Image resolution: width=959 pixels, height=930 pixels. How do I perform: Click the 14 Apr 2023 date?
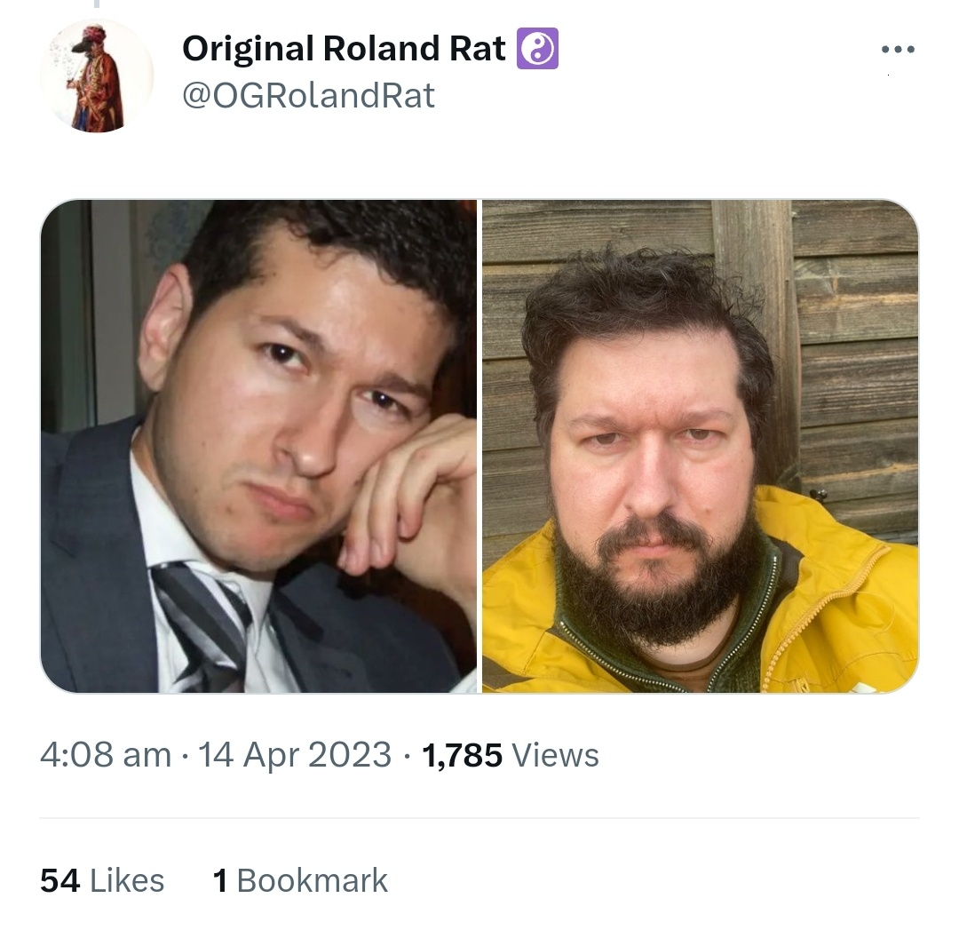coord(294,754)
